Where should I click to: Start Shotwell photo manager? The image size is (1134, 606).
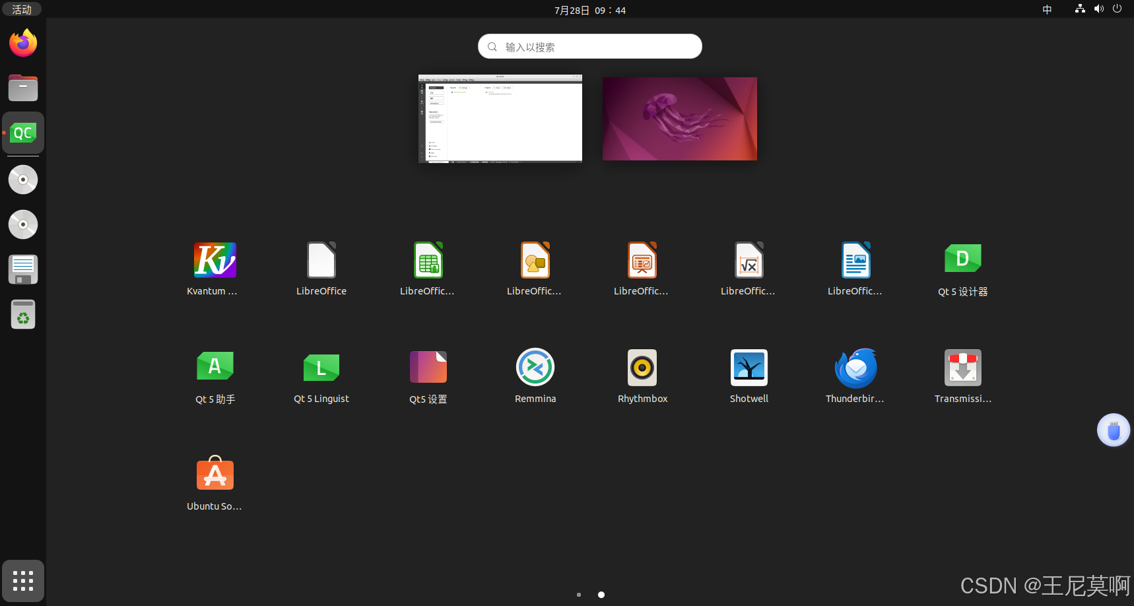(x=749, y=368)
